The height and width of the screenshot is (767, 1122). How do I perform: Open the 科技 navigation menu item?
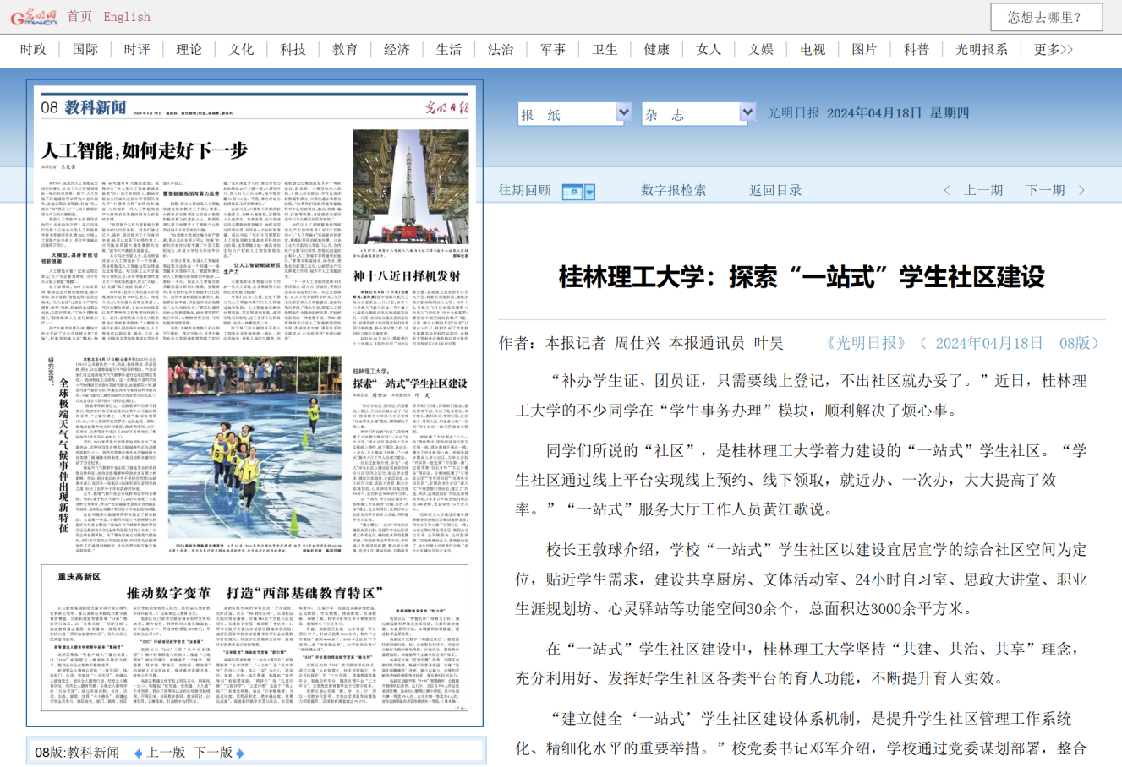(x=293, y=50)
